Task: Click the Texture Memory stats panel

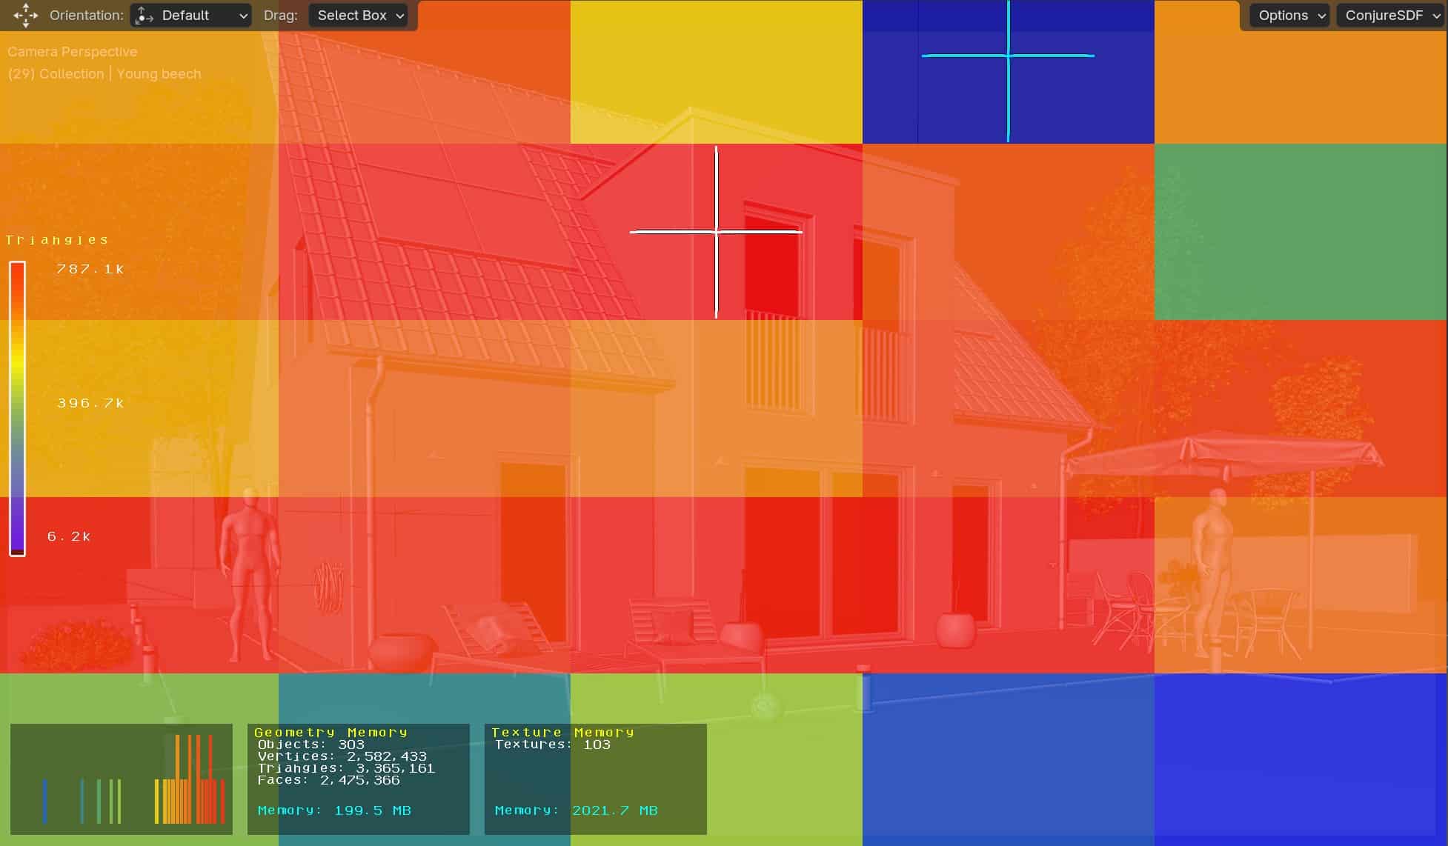Action: pos(596,779)
